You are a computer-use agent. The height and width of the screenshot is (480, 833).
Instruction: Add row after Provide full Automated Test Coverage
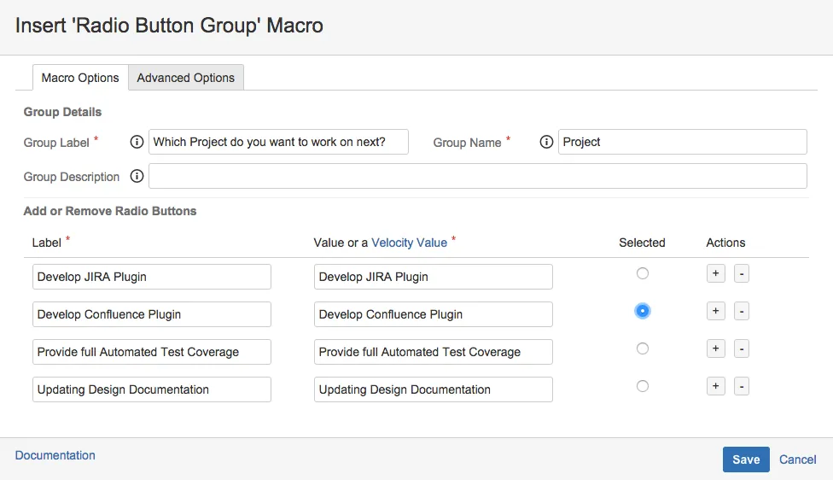point(715,348)
